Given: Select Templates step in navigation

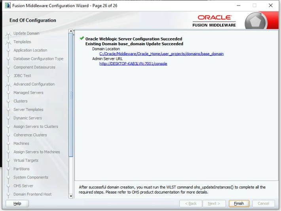Looking at the screenshot, I should coord(22,42).
